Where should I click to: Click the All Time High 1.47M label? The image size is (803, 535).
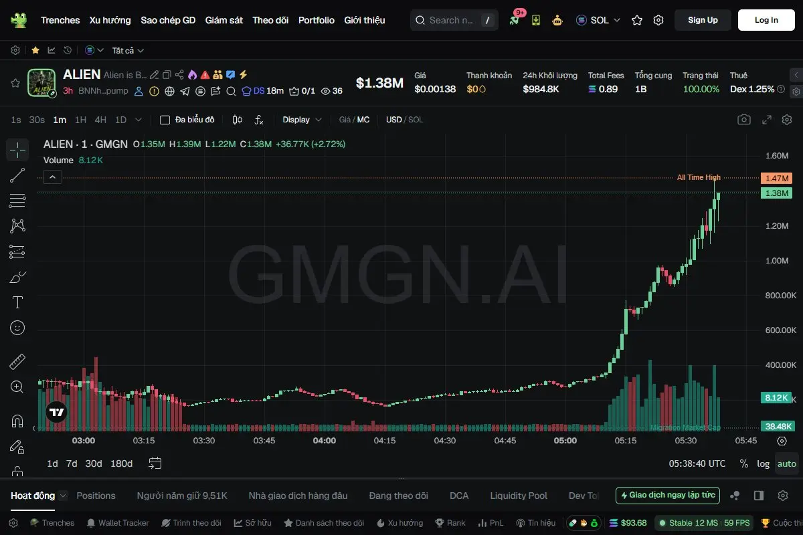point(776,179)
